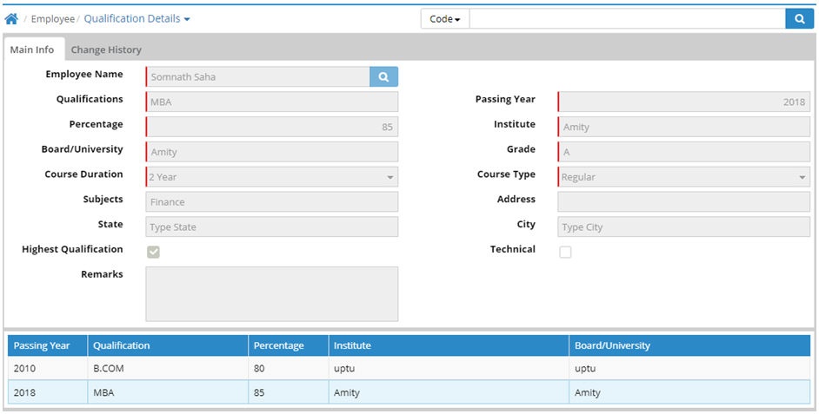The image size is (819, 414).
Task: Enable the Technical checkbox
Action: pos(565,252)
